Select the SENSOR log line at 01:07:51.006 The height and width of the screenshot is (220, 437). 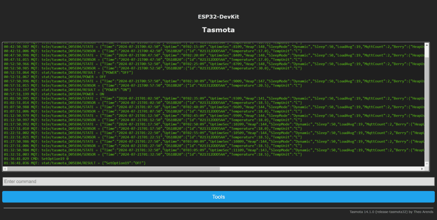tap(153, 111)
